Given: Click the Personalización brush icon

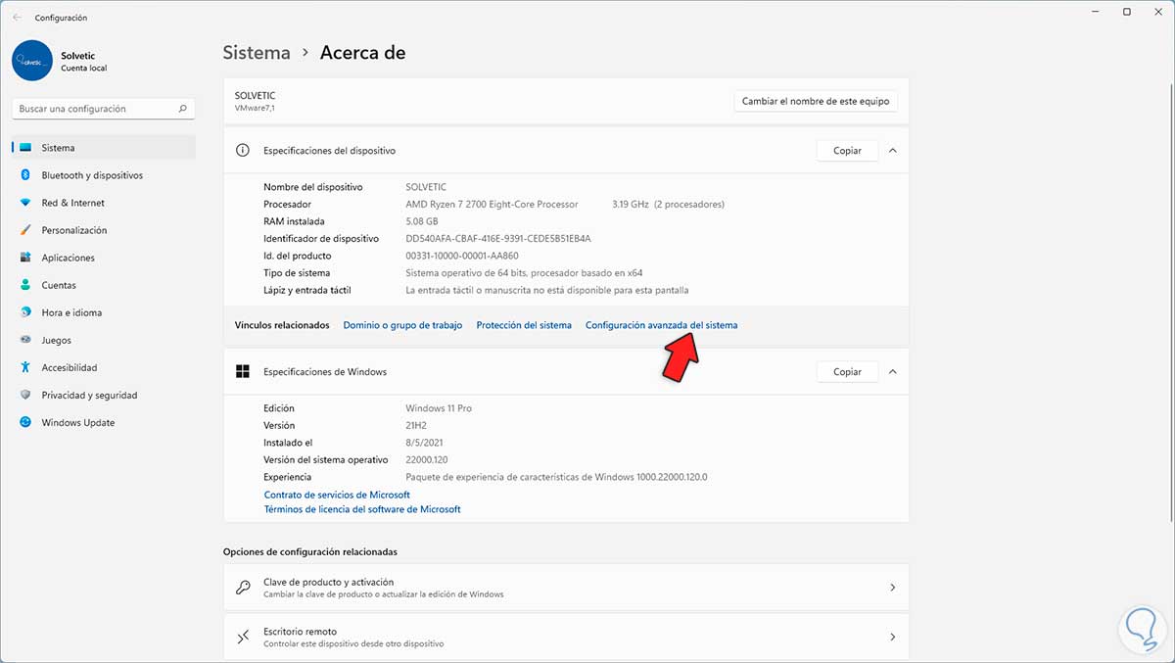Looking at the screenshot, I should click(26, 230).
